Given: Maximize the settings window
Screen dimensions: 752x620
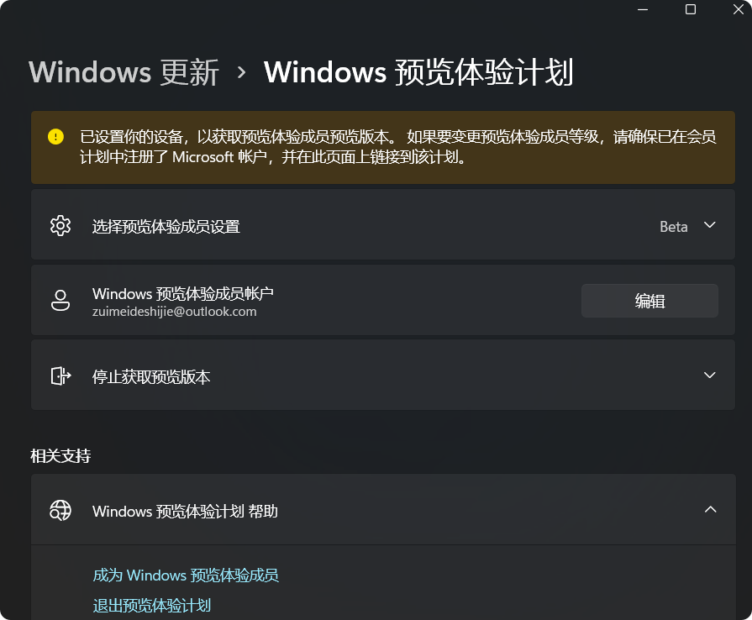Looking at the screenshot, I should click(x=691, y=9).
